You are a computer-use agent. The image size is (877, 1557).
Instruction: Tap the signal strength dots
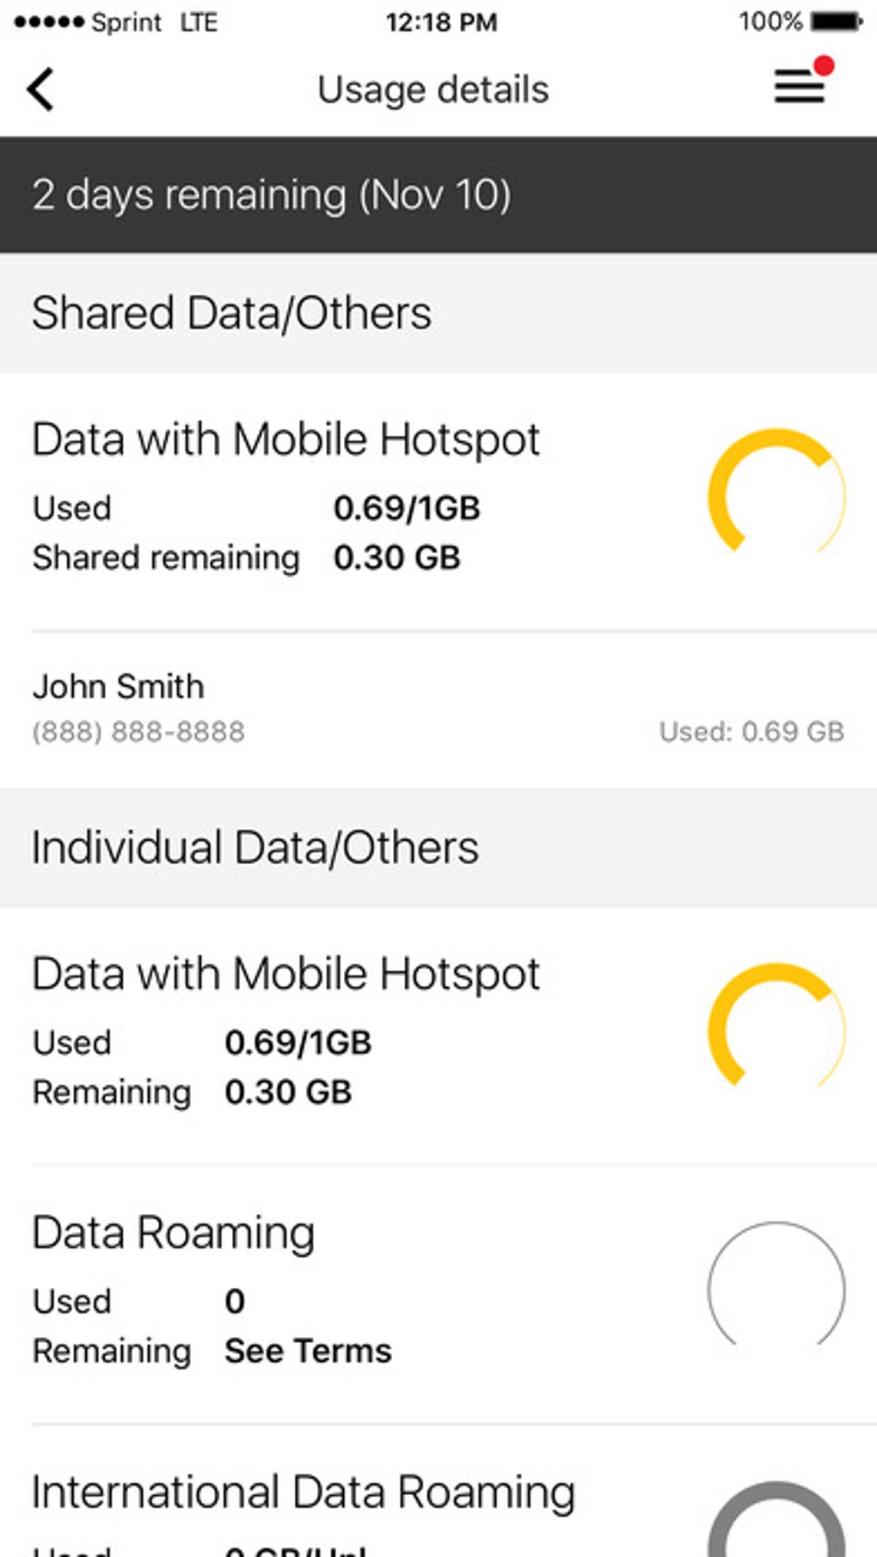(49, 22)
